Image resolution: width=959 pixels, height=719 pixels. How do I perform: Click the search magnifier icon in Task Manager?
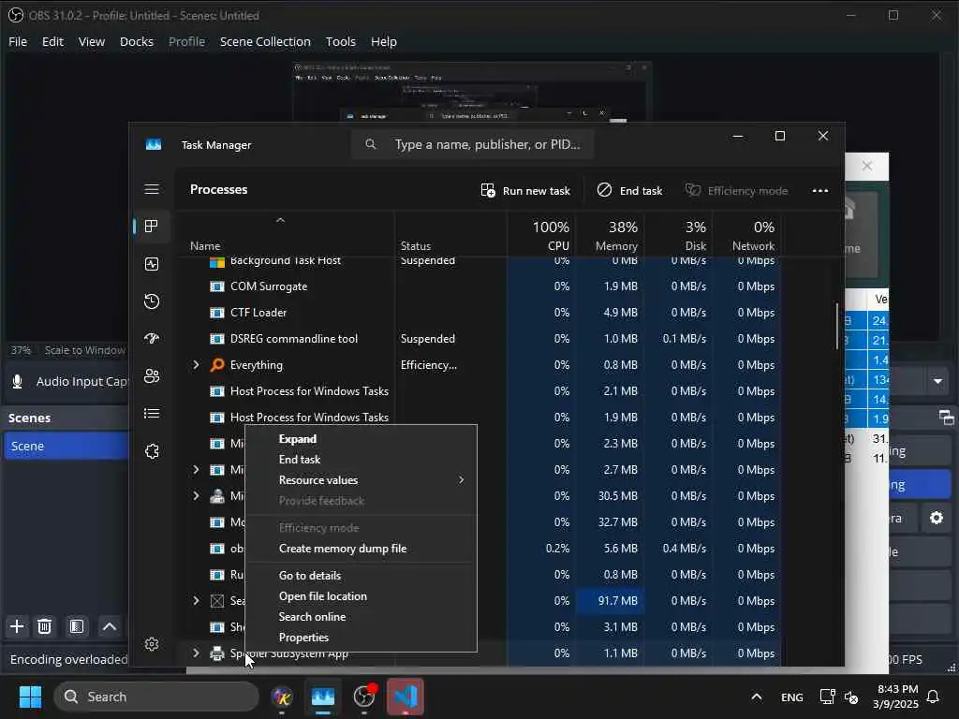pos(371,144)
